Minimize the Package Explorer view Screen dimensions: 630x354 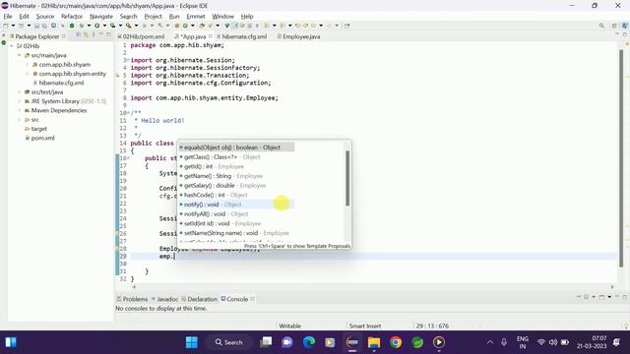(100, 35)
